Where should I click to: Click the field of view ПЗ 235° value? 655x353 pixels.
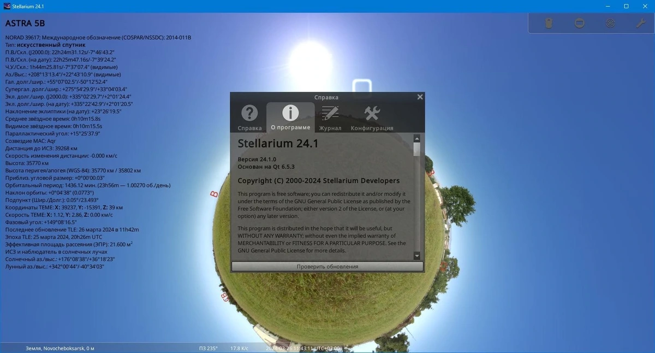(x=209, y=348)
